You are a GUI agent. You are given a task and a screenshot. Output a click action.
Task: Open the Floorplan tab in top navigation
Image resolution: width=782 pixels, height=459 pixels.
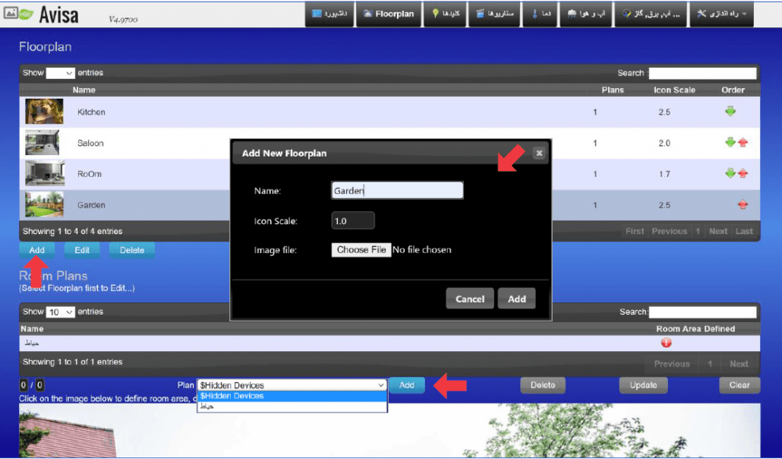point(389,14)
